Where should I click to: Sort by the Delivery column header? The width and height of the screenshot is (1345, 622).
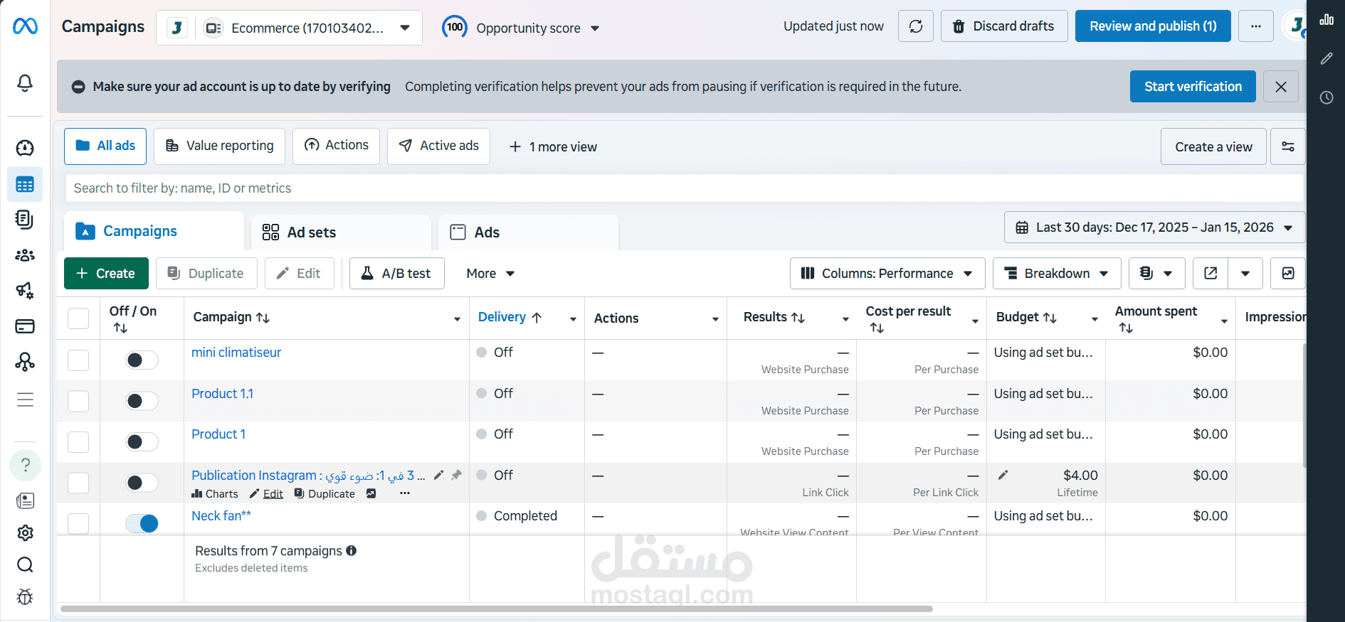pos(510,317)
